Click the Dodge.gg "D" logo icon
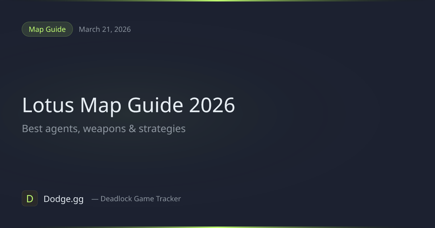The height and width of the screenshot is (228, 435). [x=30, y=198]
